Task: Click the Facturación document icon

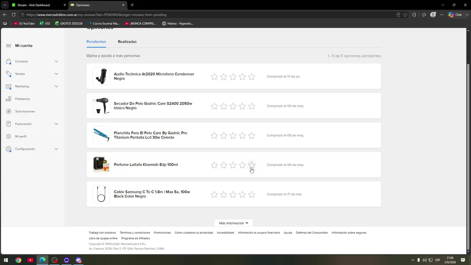Action: (x=8, y=124)
